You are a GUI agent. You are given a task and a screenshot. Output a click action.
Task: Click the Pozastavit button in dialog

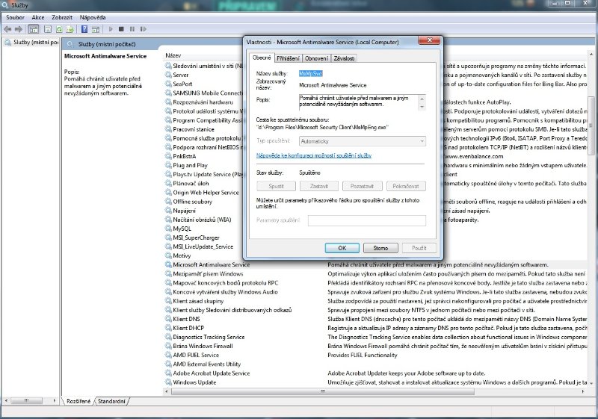(362, 186)
